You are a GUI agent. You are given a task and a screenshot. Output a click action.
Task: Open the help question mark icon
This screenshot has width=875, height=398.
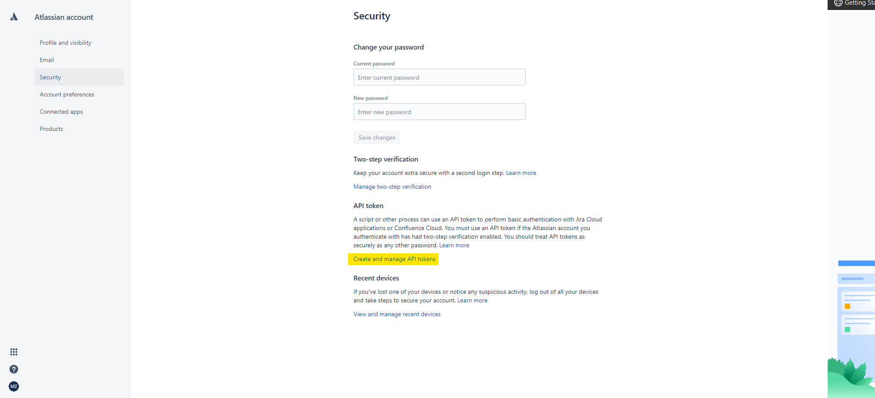13,369
